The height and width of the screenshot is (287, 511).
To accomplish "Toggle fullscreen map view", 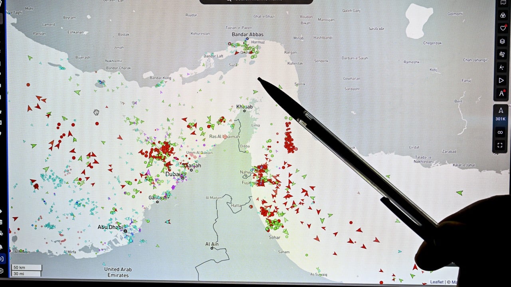I will click(500, 145).
